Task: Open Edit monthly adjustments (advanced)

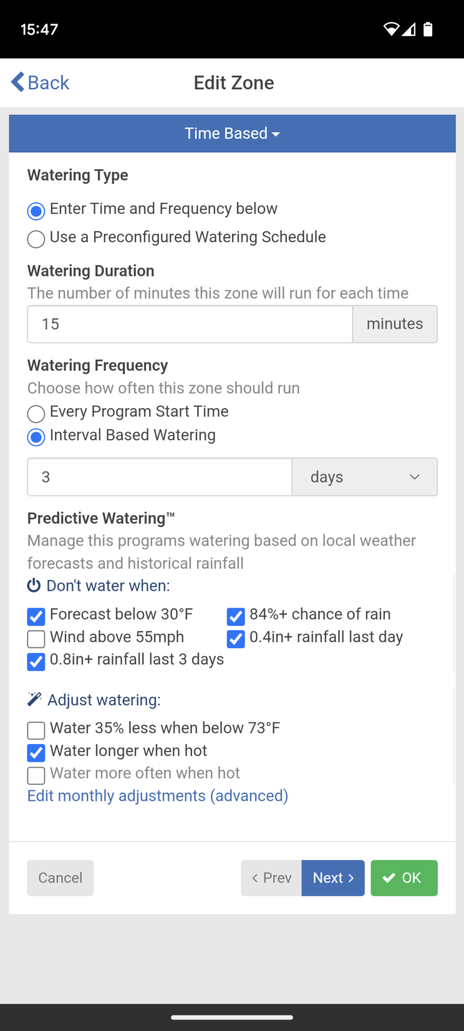Action: (x=157, y=795)
